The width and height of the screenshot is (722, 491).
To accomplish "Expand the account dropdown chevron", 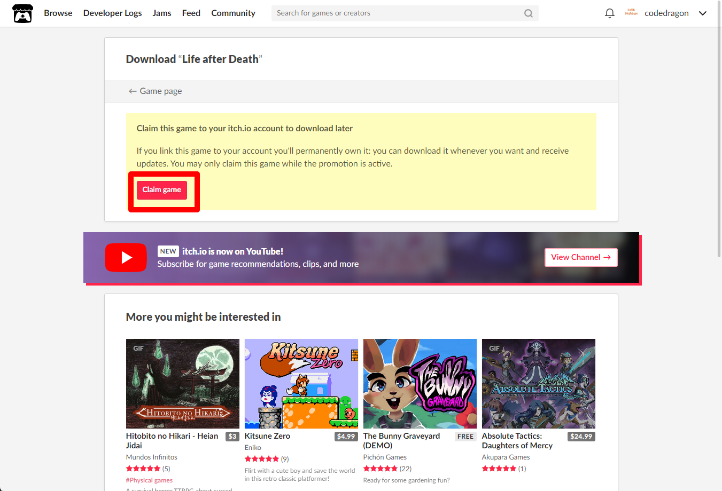I will point(703,13).
